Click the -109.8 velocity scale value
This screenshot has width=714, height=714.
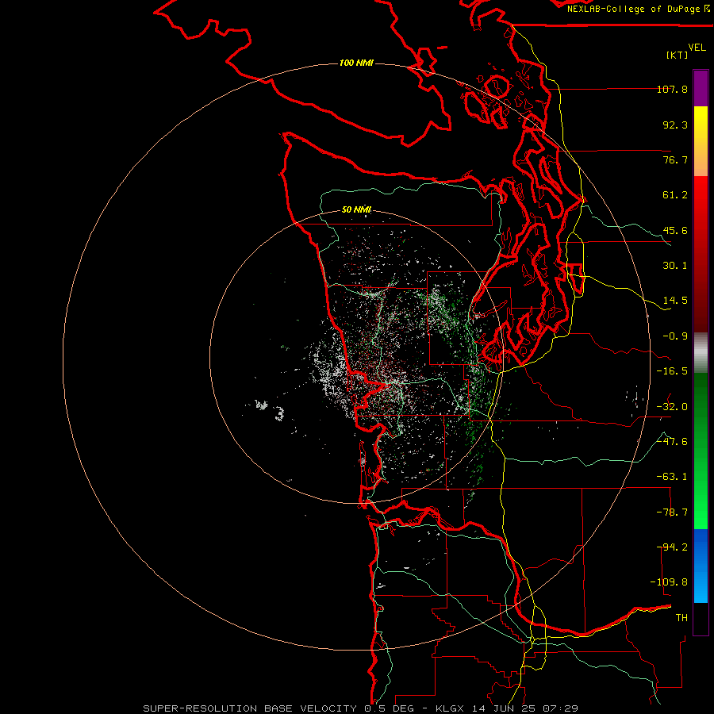(x=669, y=582)
